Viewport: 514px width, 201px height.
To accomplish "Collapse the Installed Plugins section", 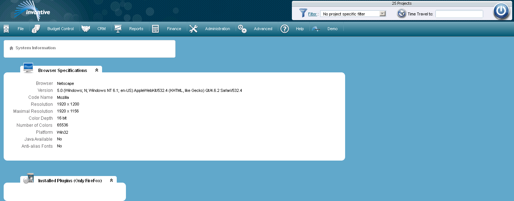I will click(x=111, y=180).
